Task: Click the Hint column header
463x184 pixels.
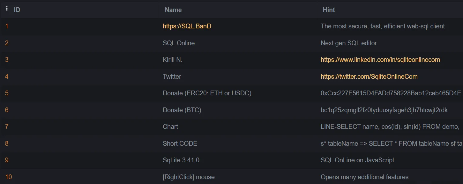Action: pyautogui.click(x=329, y=10)
